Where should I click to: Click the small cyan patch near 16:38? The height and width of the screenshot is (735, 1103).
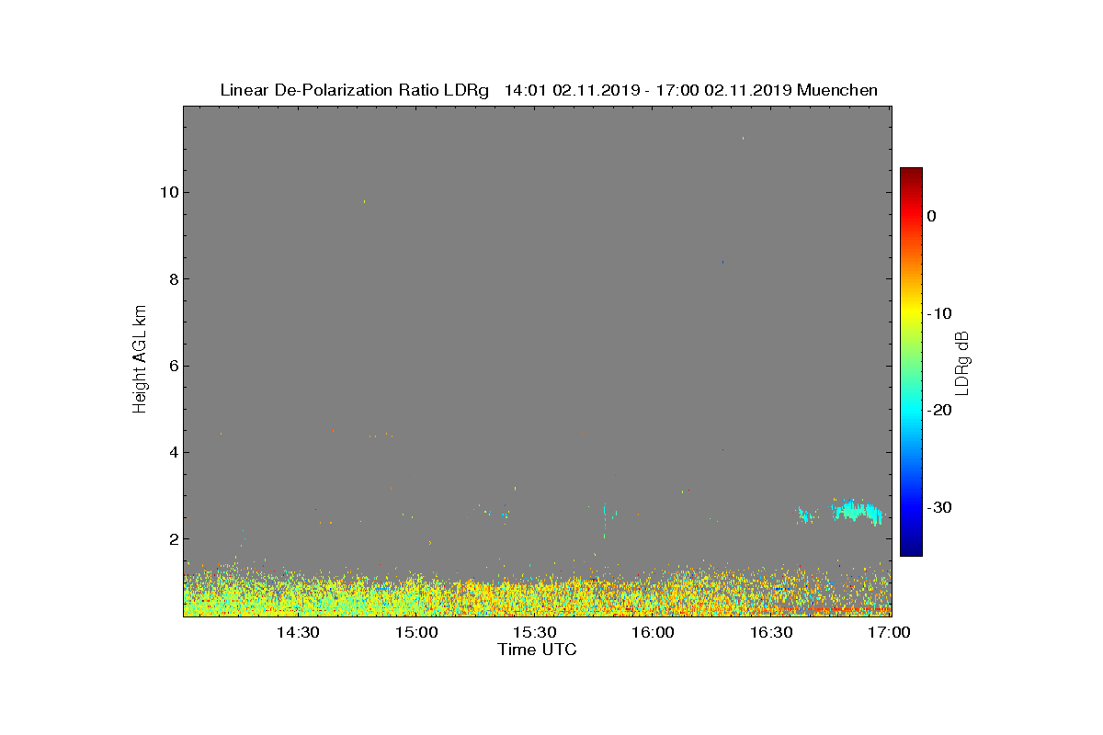(806, 515)
